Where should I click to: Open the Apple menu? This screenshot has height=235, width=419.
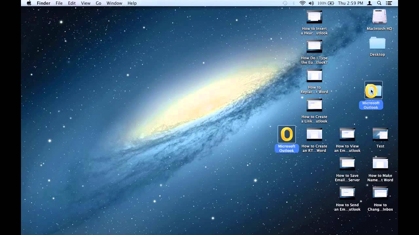click(x=29, y=3)
